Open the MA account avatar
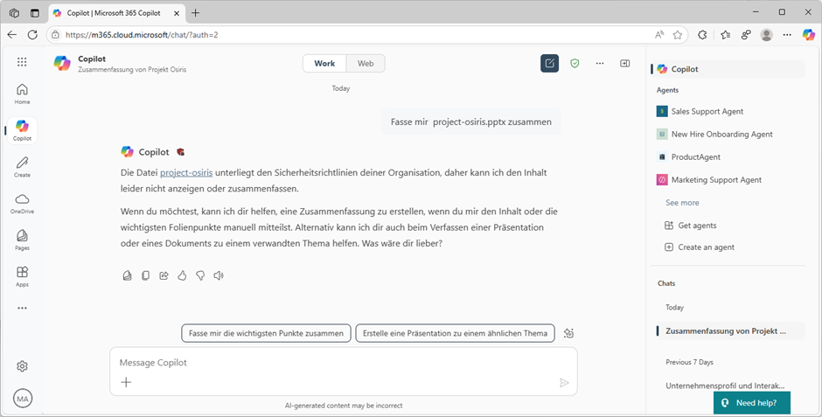The height and width of the screenshot is (417, 822). [23, 399]
